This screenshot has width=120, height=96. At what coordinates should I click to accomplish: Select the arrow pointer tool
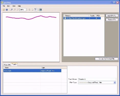point(32,10)
